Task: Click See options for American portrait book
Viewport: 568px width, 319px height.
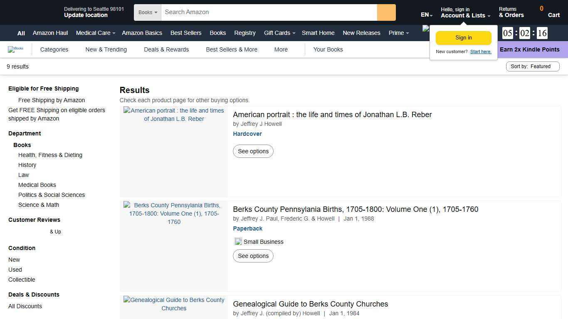Action: tap(253, 151)
